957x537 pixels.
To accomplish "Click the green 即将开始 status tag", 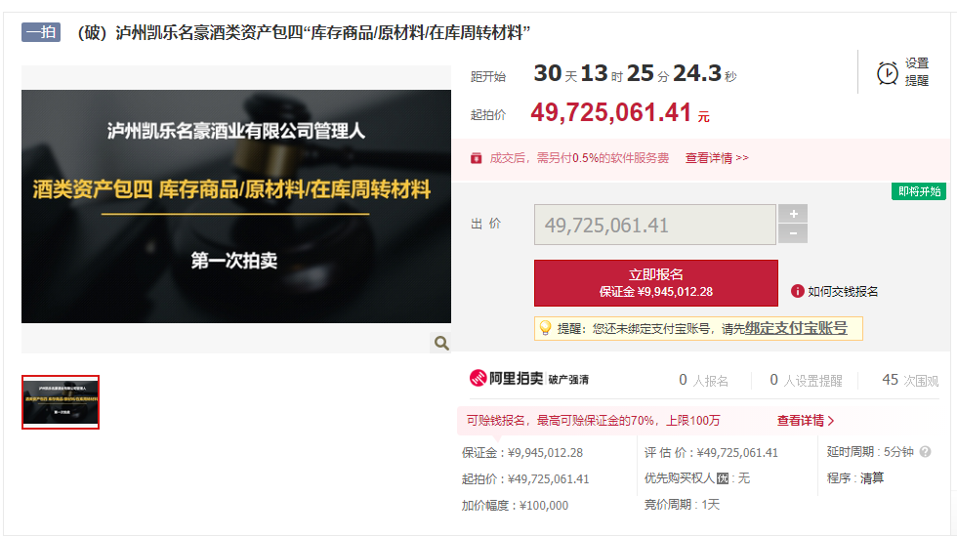I will point(918,191).
